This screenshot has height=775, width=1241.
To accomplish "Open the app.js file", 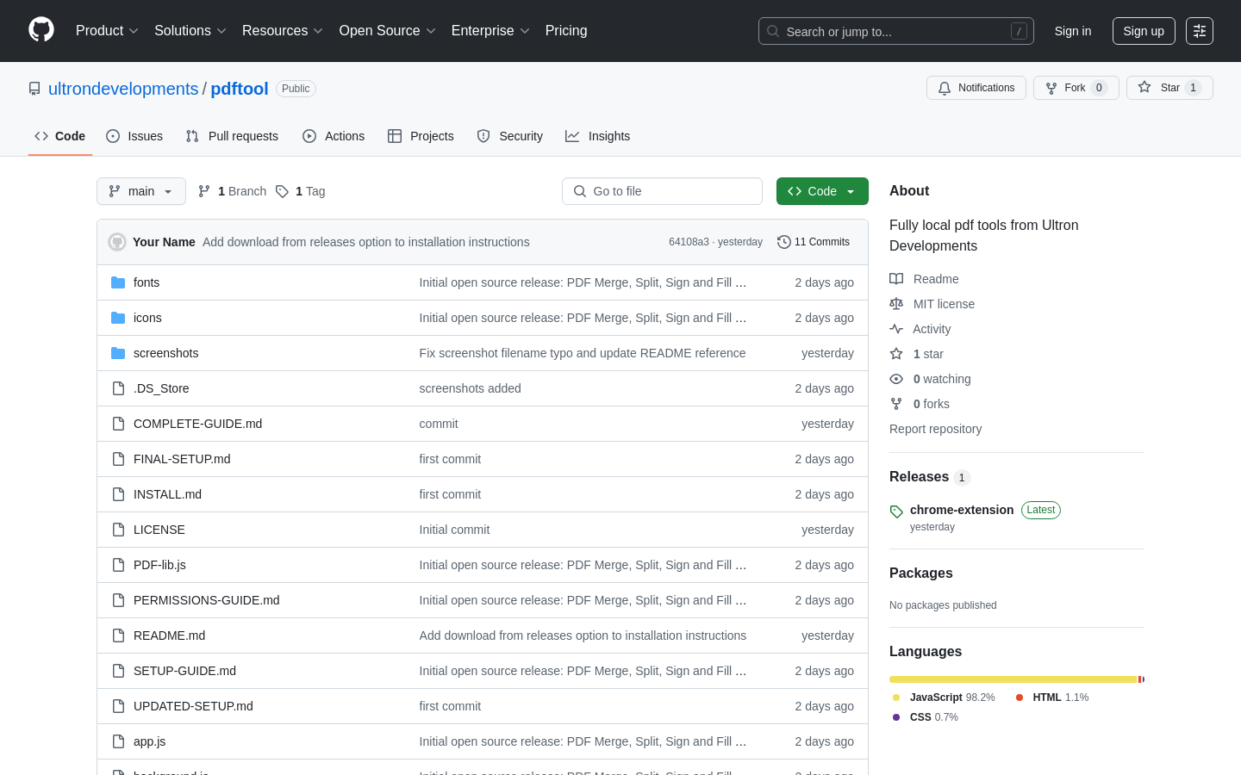I will pyautogui.click(x=149, y=741).
